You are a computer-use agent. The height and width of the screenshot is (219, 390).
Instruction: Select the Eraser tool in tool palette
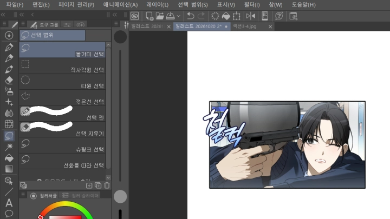point(9,80)
